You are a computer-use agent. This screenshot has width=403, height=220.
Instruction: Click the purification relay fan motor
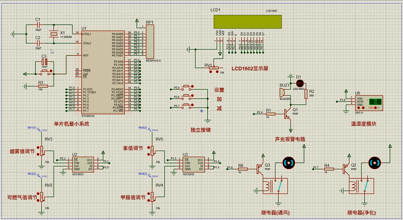(x=375, y=163)
